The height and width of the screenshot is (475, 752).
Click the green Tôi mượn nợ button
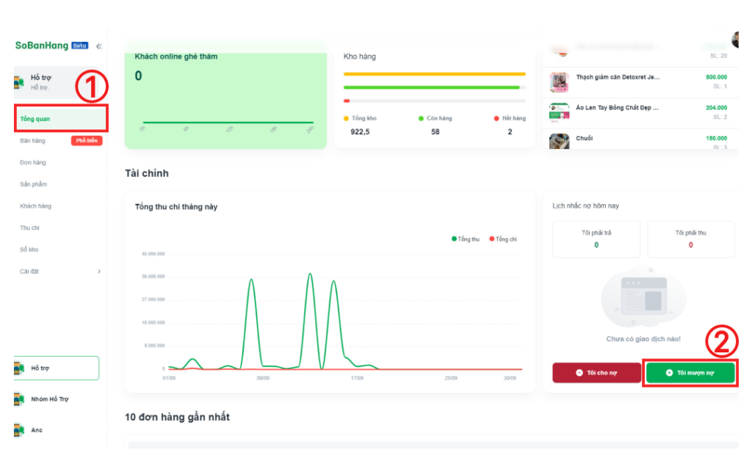[690, 373]
